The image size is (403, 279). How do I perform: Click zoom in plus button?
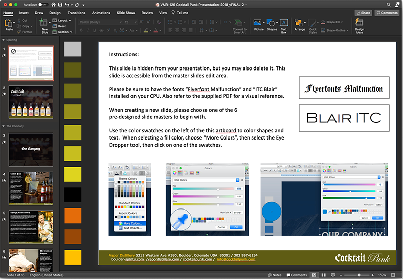[373, 275]
